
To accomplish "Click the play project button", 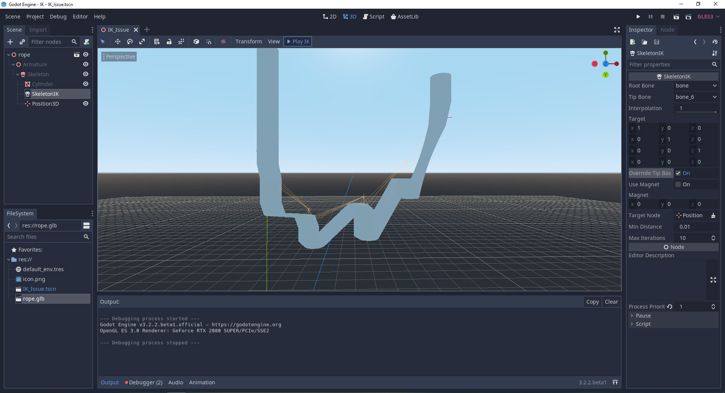I will pos(638,17).
